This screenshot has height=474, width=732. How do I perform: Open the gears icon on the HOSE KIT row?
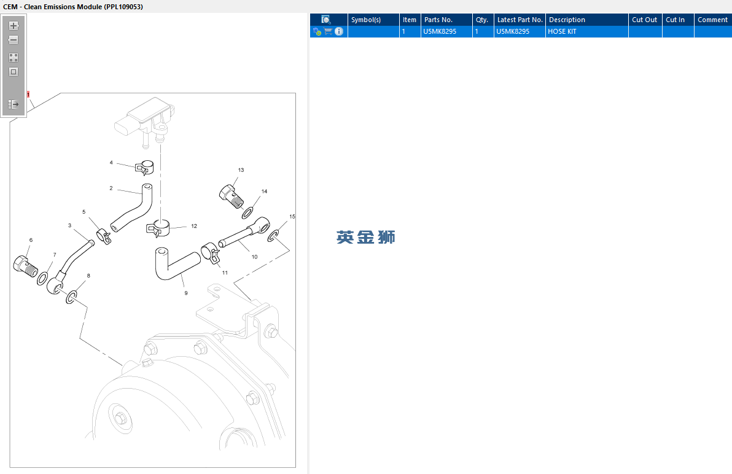pos(317,32)
